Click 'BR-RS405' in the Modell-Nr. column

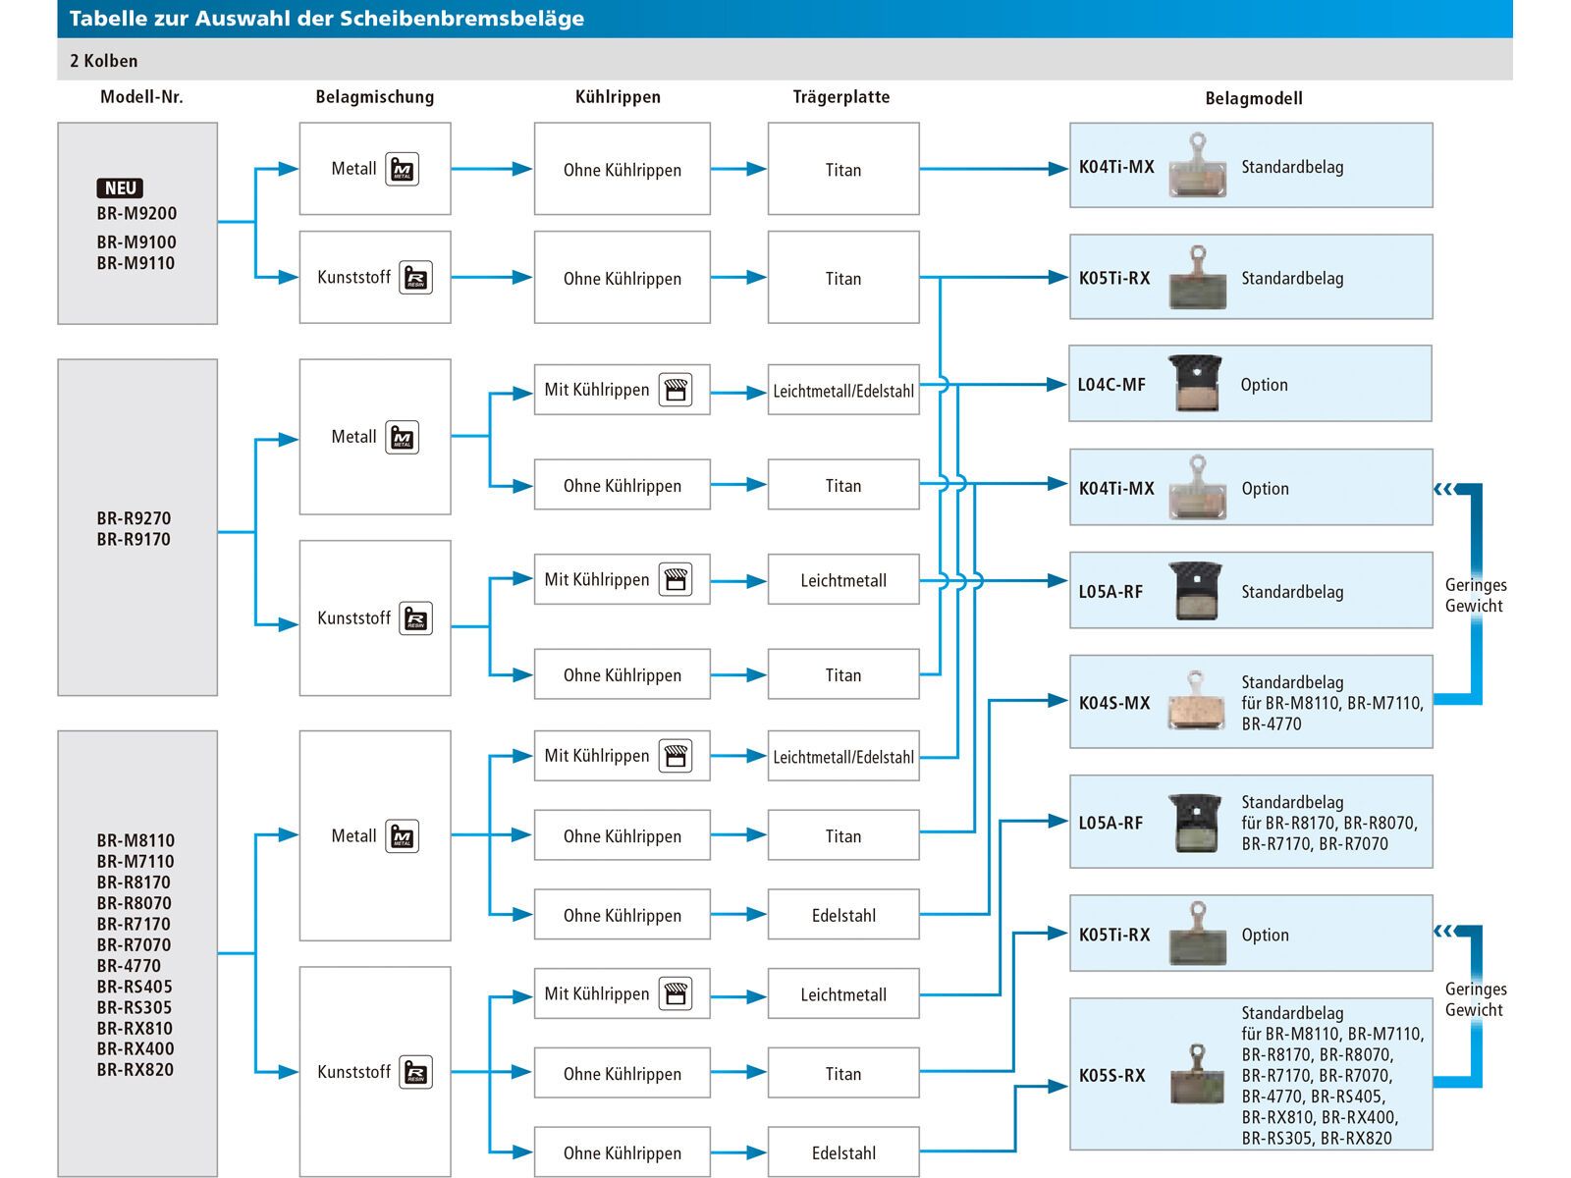click(x=135, y=987)
